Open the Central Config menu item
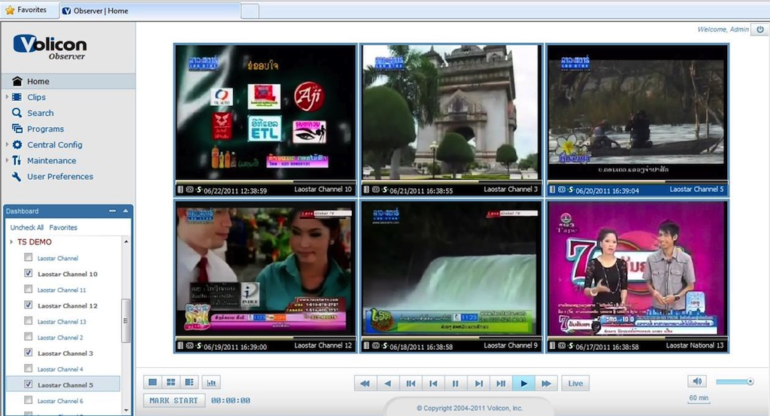 (54, 145)
